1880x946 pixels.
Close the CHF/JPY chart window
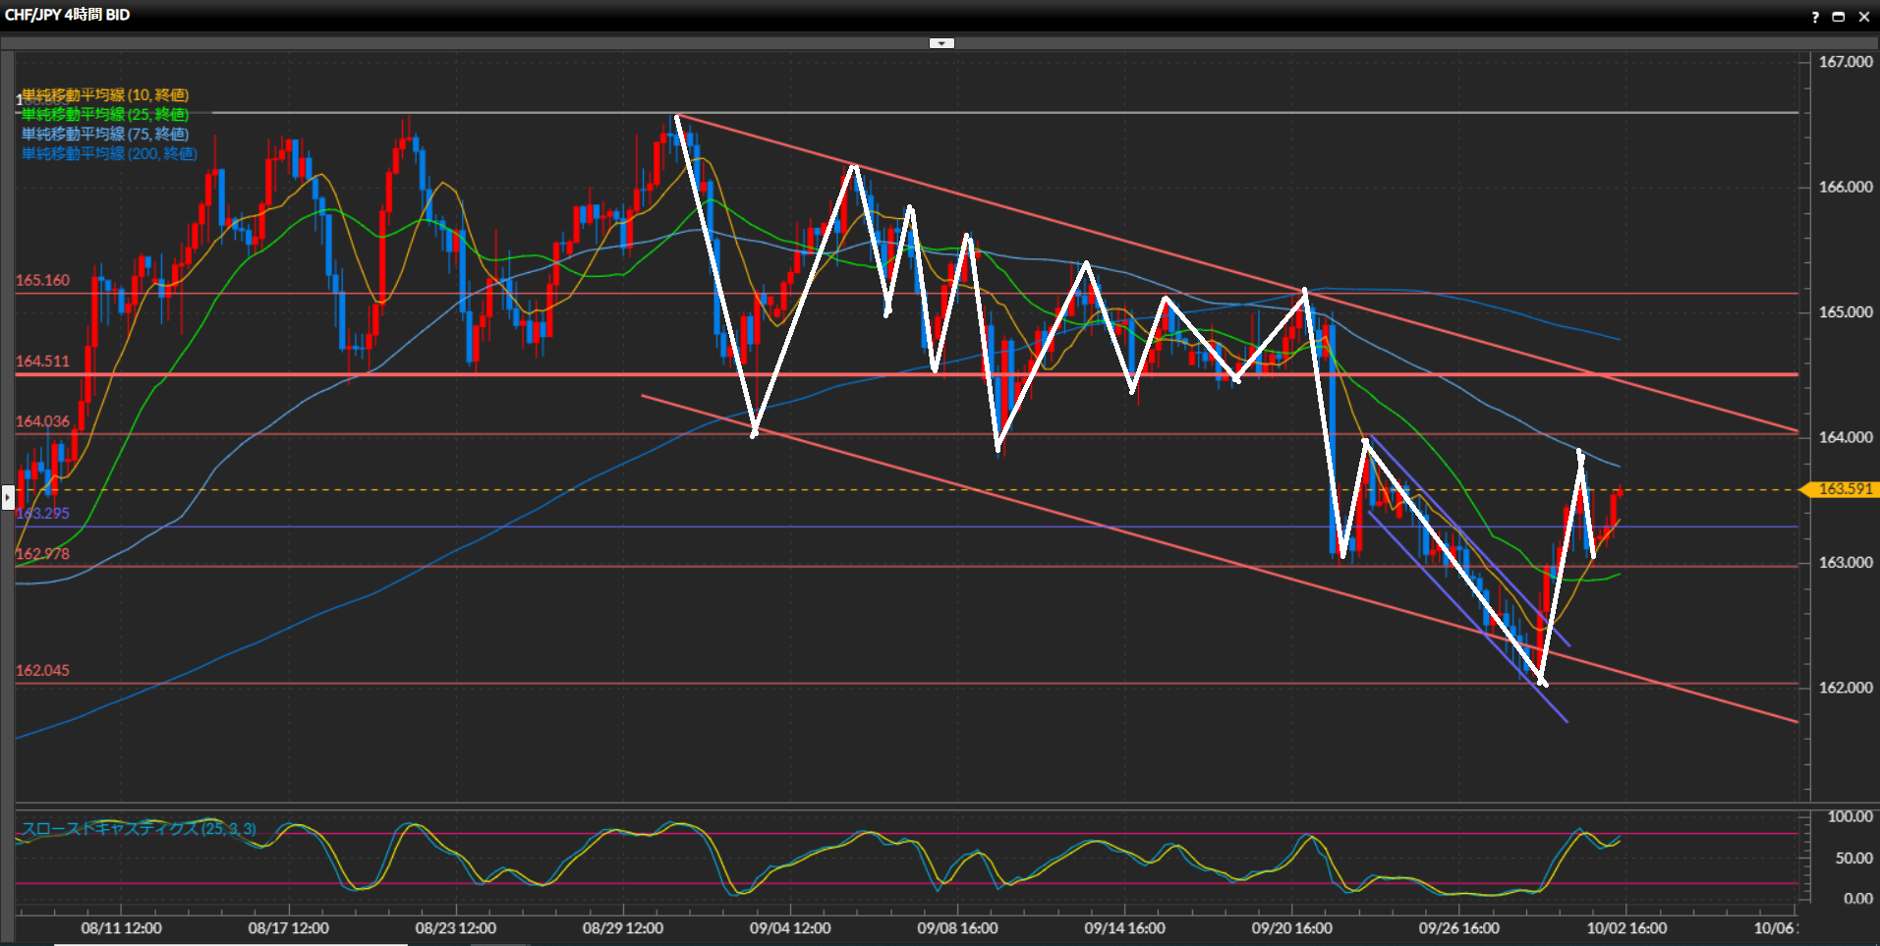pos(1863,17)
